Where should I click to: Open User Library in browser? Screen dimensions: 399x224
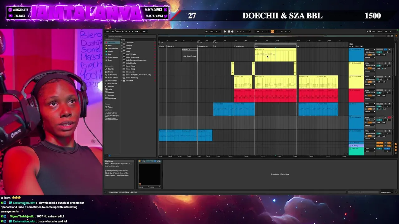point(112,113)
